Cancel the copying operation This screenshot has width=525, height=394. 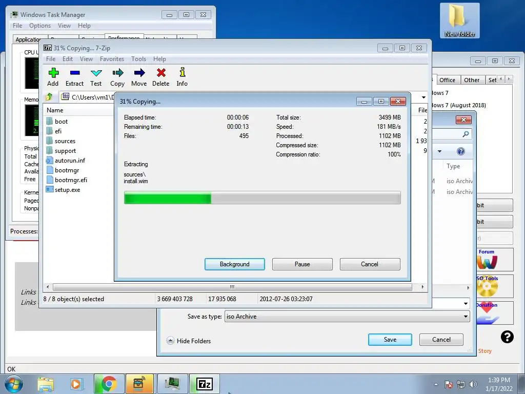coord(370,264)
